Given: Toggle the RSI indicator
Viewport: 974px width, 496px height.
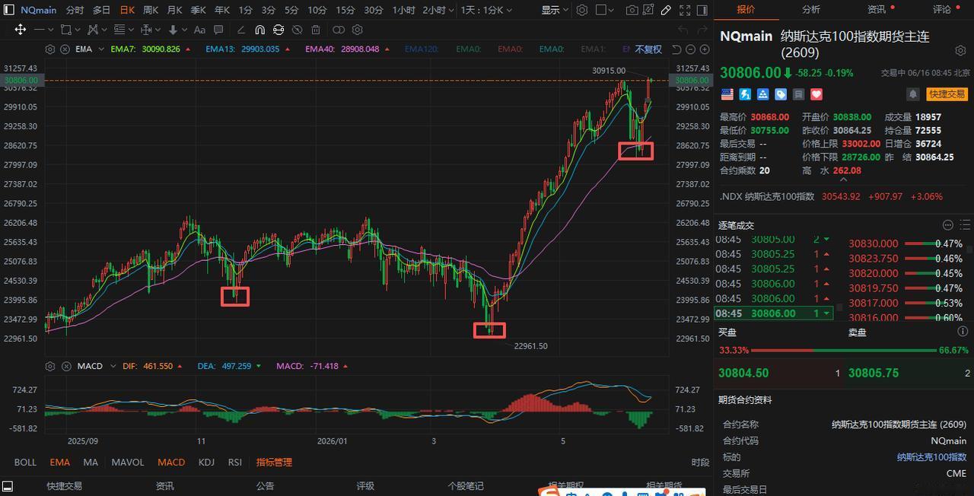Looking at the screenshot, I should tap(234, 462).
